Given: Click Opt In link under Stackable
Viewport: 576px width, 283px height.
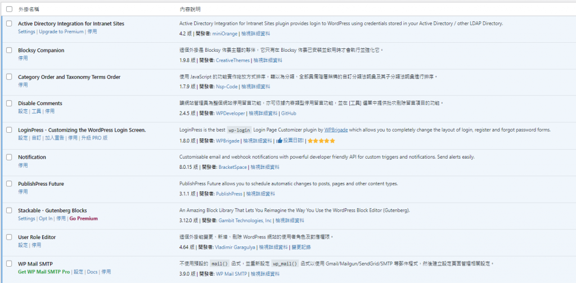Looking at the screenshot, I should (46, 218).
